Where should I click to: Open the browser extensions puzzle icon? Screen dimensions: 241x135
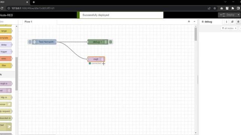pos(233,8)
